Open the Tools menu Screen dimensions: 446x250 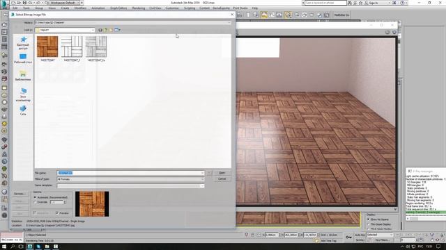(x=26, y=8)
